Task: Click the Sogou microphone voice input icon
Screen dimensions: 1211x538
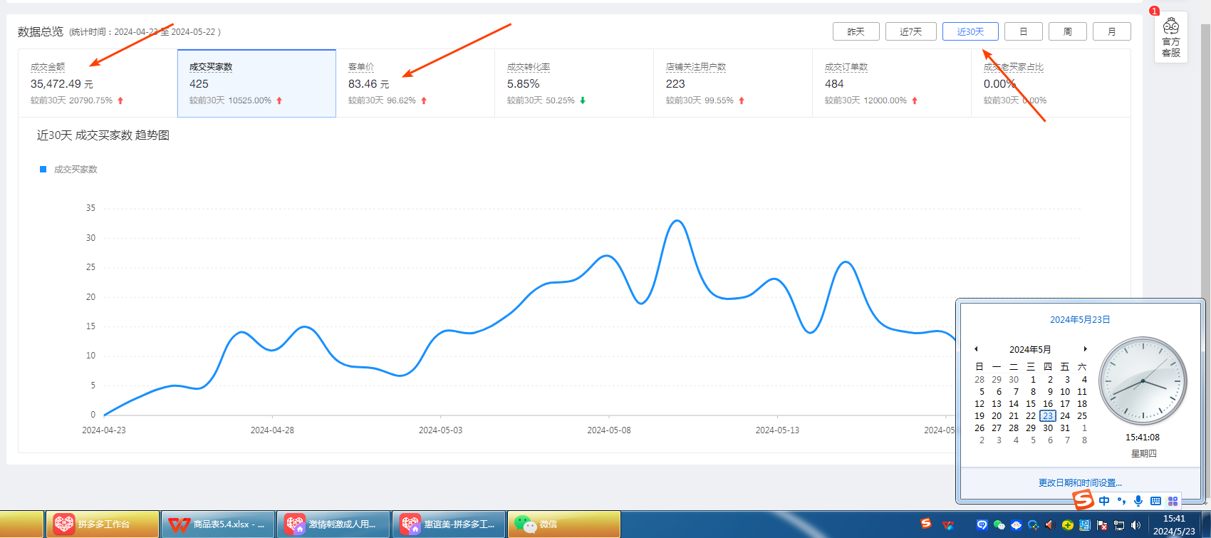Action: point(1138,501)
